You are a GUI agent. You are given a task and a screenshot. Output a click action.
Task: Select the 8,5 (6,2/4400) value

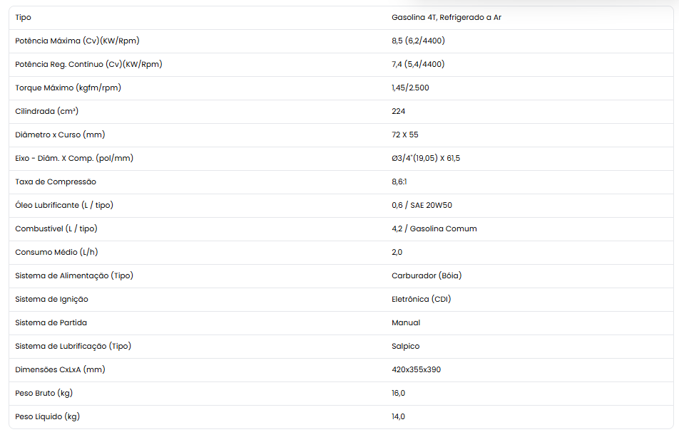(x=418, y=41)
